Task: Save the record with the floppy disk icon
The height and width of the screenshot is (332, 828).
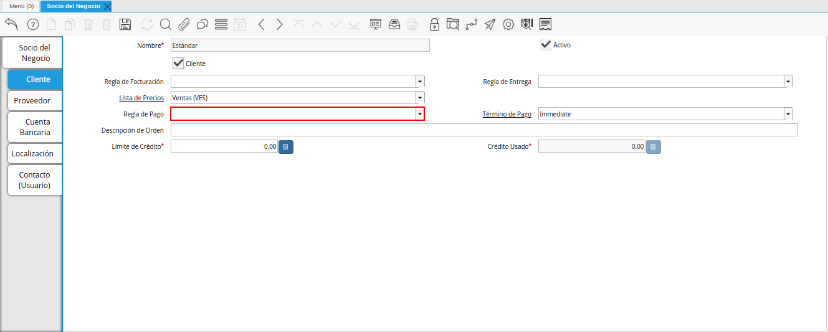Action: pyautogui.click(x=125, y=24)
